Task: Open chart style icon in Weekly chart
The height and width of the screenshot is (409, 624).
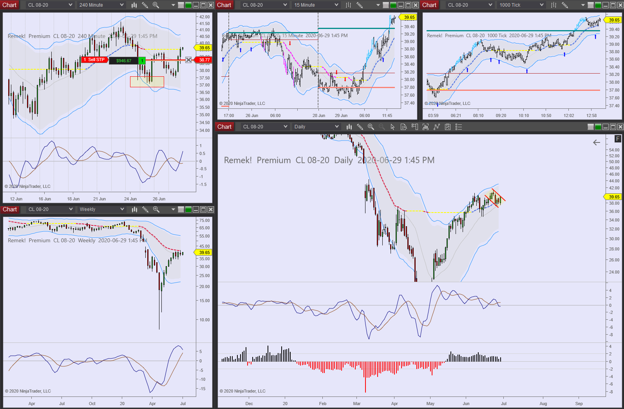Action: [x=134, y=209]
